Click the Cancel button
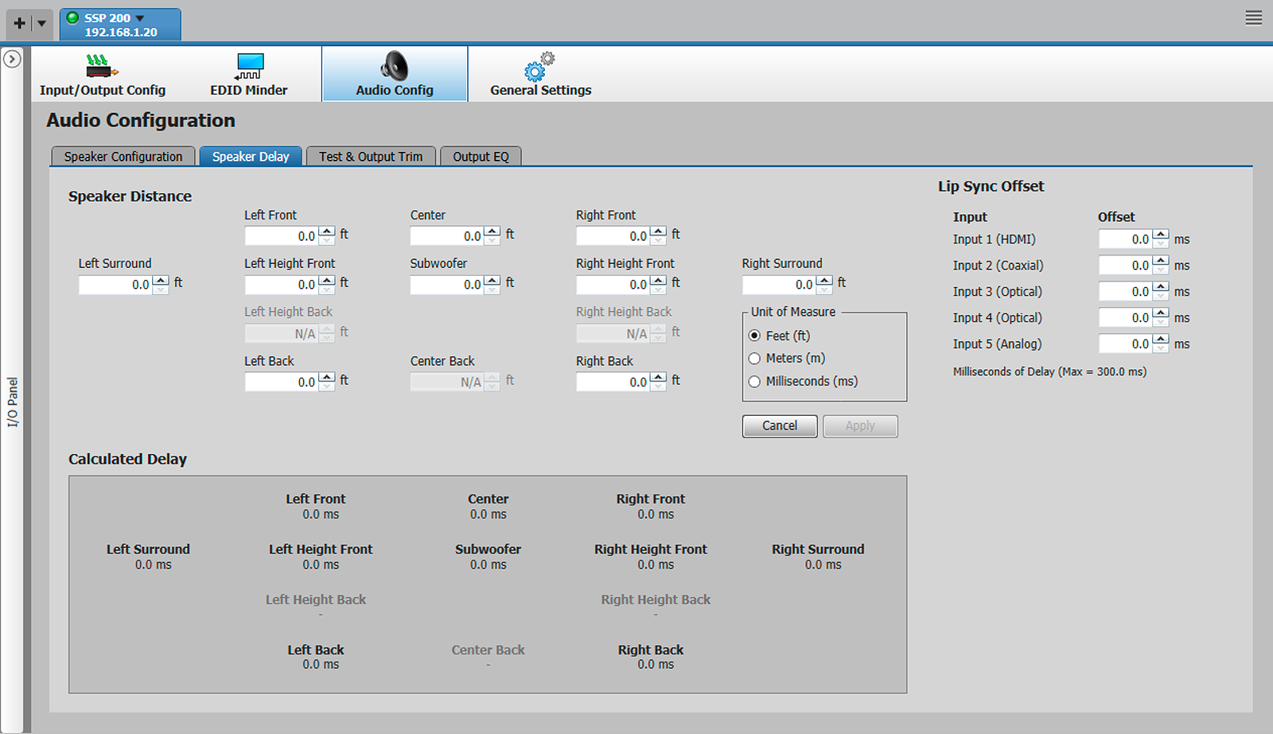The height and width of the screenshot is (734, 1273). click(x=779, y=425)
